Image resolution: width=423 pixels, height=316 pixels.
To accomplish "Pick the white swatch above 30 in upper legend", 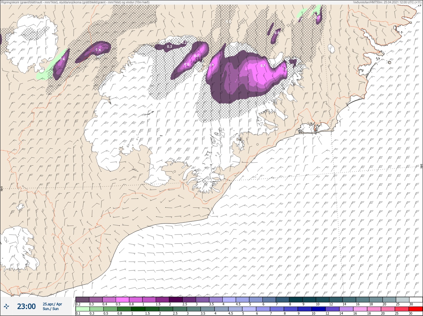I will click(416, 300).
